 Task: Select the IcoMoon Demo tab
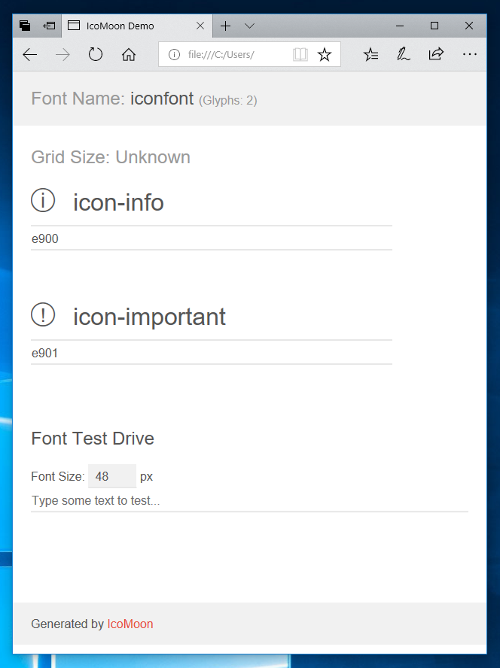(137, 26)
